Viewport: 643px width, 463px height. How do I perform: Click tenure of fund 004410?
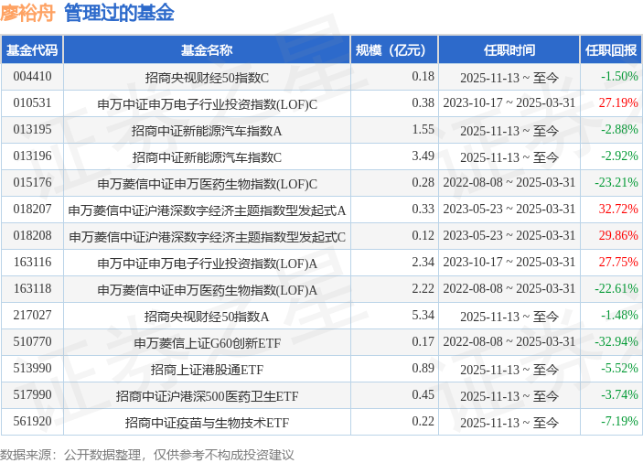[509, 78]
